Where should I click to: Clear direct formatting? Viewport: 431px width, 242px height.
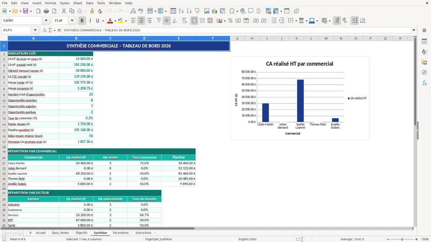100,11
